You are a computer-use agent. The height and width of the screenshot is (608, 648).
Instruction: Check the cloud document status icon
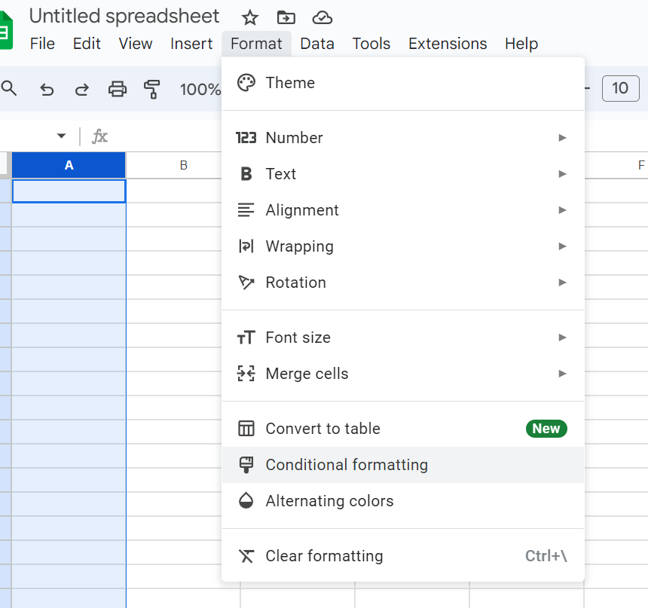322,17
